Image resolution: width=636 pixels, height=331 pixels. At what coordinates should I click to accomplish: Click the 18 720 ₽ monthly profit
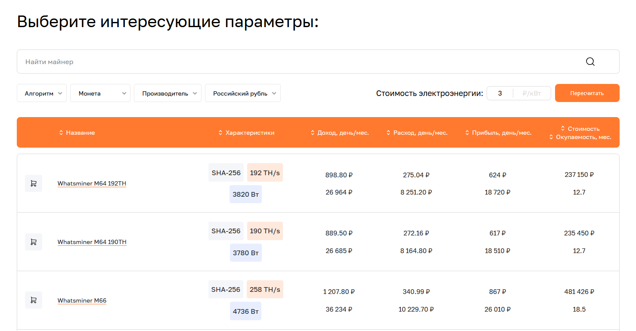(497, 192)
